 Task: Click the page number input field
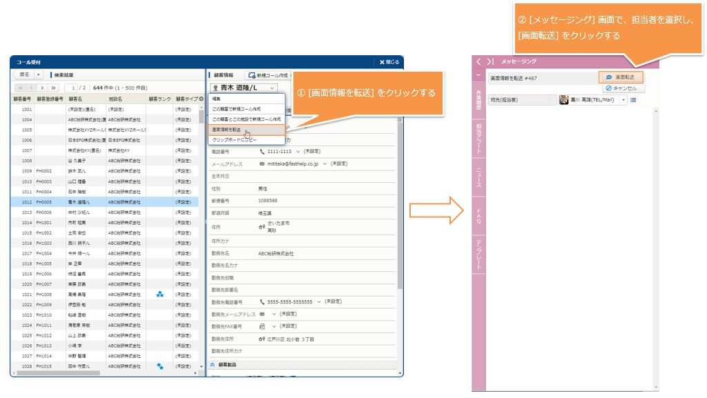coord(70,88)
